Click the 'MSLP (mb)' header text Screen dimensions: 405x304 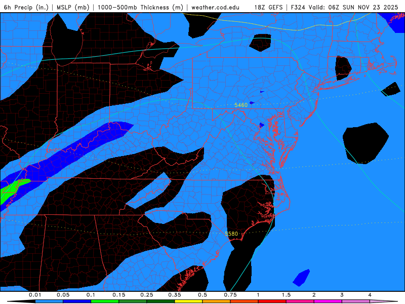(73, 7)
